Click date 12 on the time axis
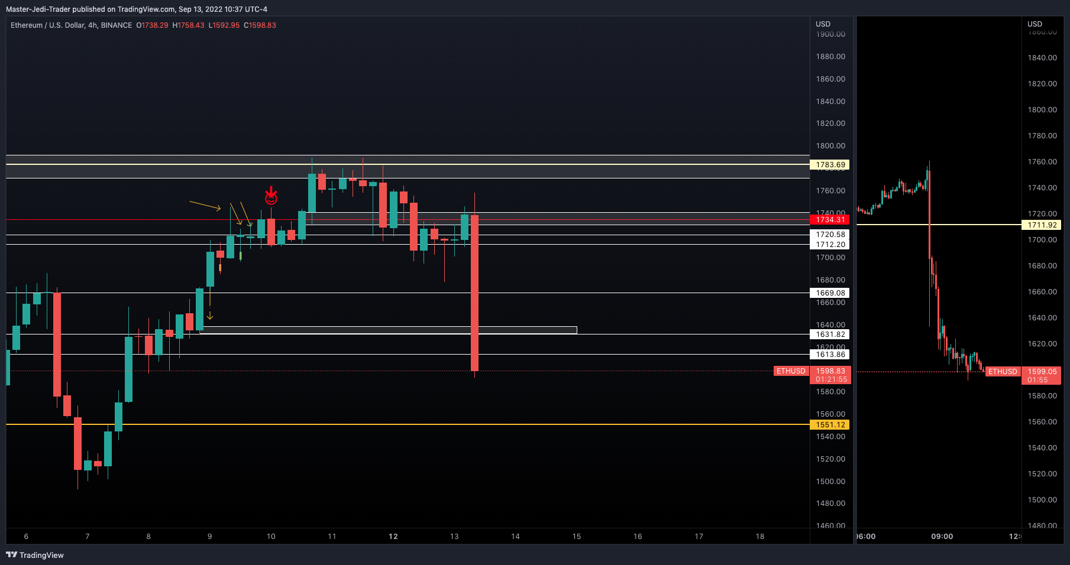Viewport: 1070px width, 565px height. click(x=393, y=537)
